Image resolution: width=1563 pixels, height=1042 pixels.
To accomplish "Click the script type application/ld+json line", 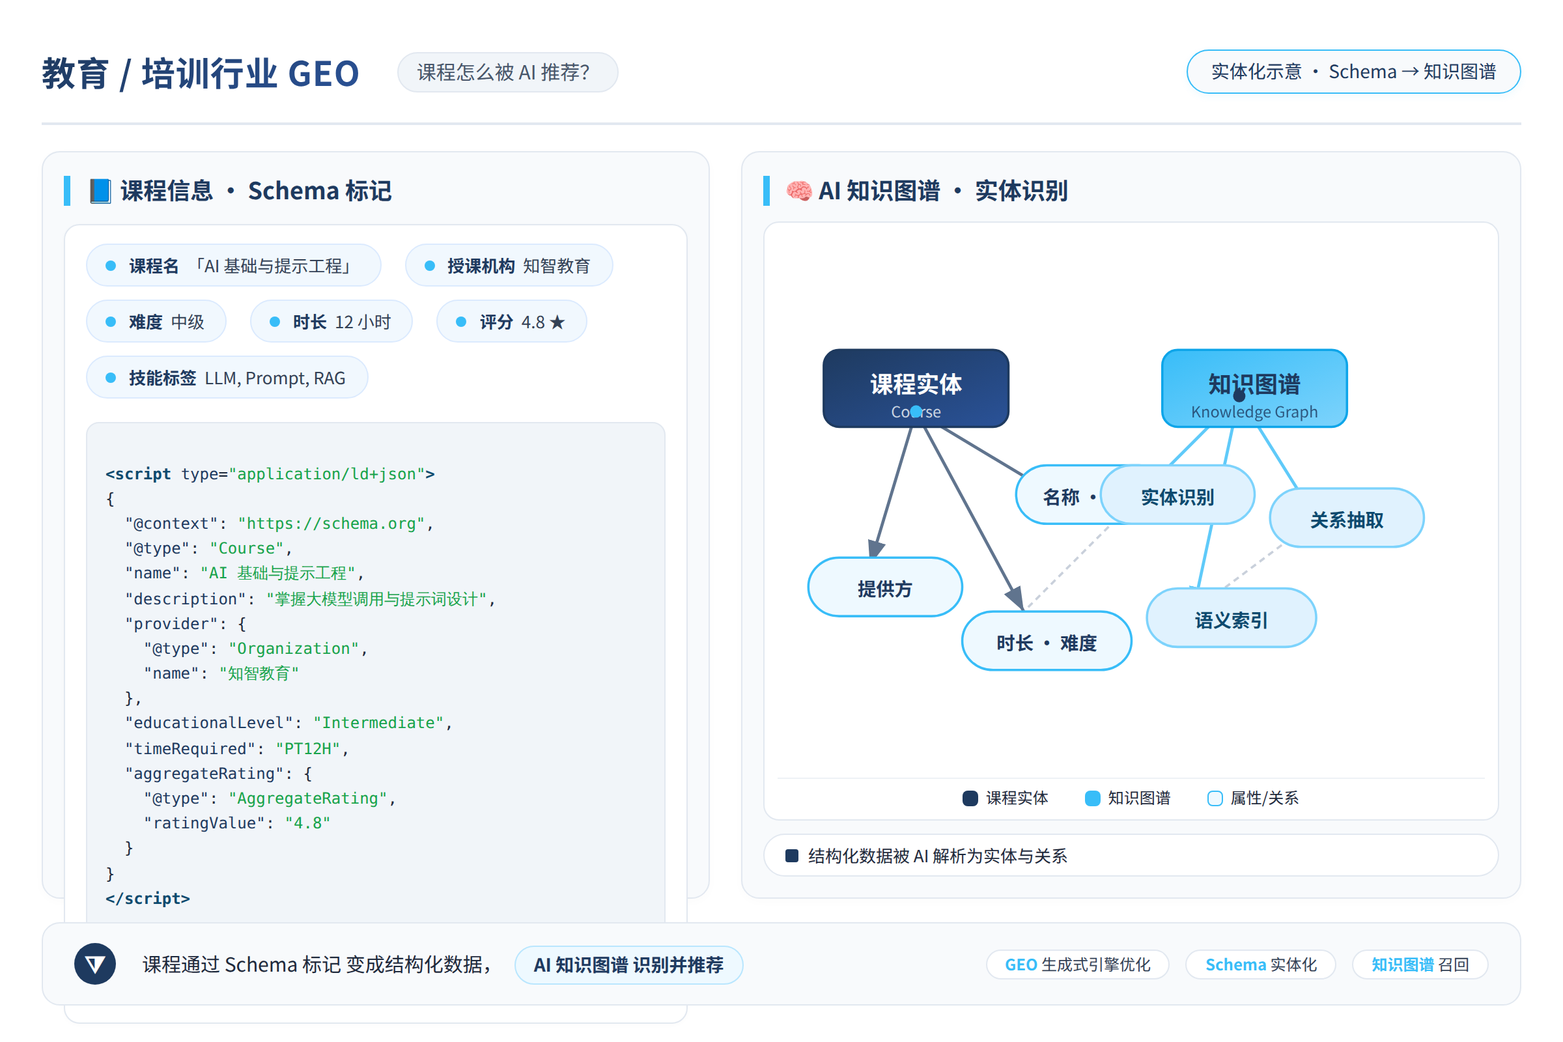I will [270, 474].
